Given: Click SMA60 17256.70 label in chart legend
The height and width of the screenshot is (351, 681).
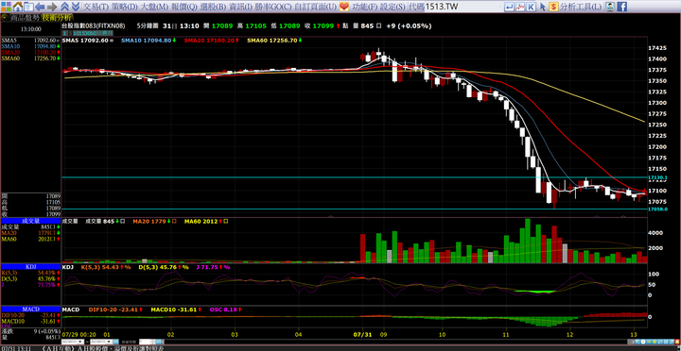Looking at the screenshot, I should pyautogui.click(x=272, y=41).
